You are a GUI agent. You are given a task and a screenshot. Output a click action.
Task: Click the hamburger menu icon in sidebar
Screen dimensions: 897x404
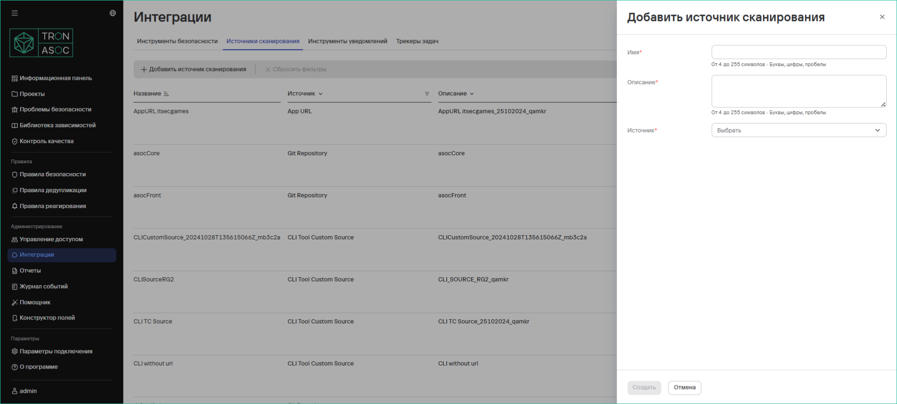pyautogui.click(x=15, y=13)
